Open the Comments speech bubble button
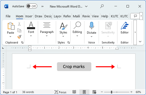The width and height of the screenshot is (146, 95). (135, 16)
